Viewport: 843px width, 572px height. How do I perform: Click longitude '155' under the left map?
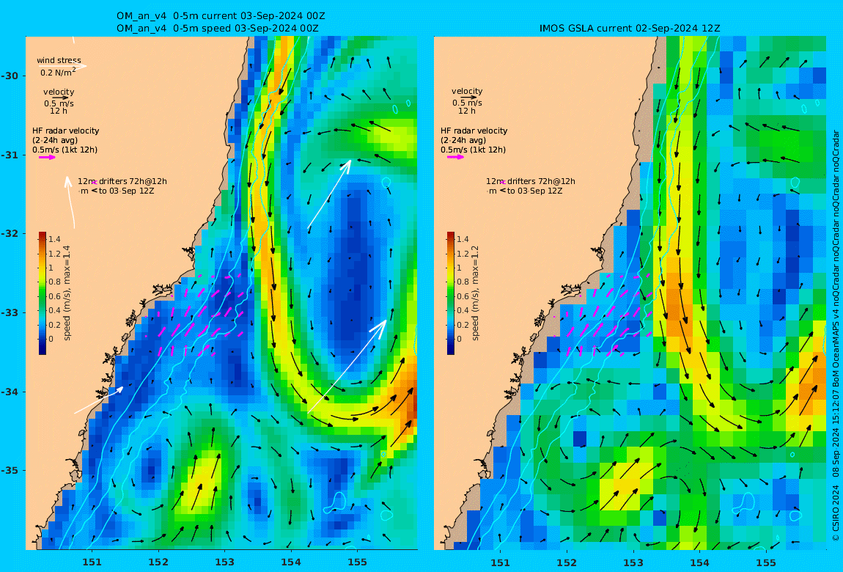[x=358, y=562]
